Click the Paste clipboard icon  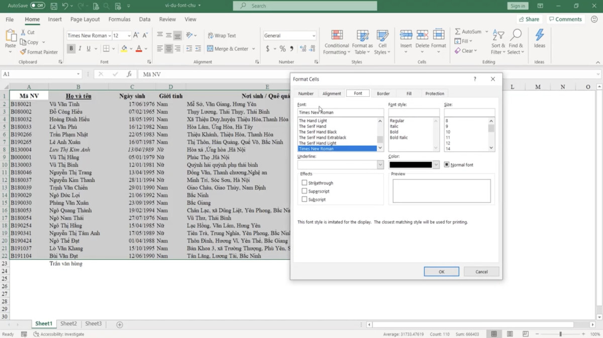(11, 36)
